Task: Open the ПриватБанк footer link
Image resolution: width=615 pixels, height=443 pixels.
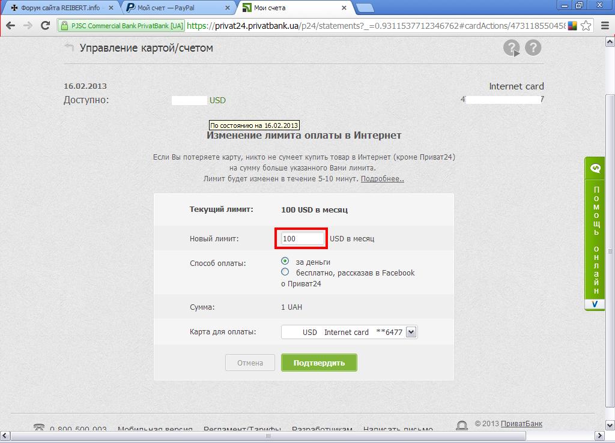Action: (x=521, y=424)
